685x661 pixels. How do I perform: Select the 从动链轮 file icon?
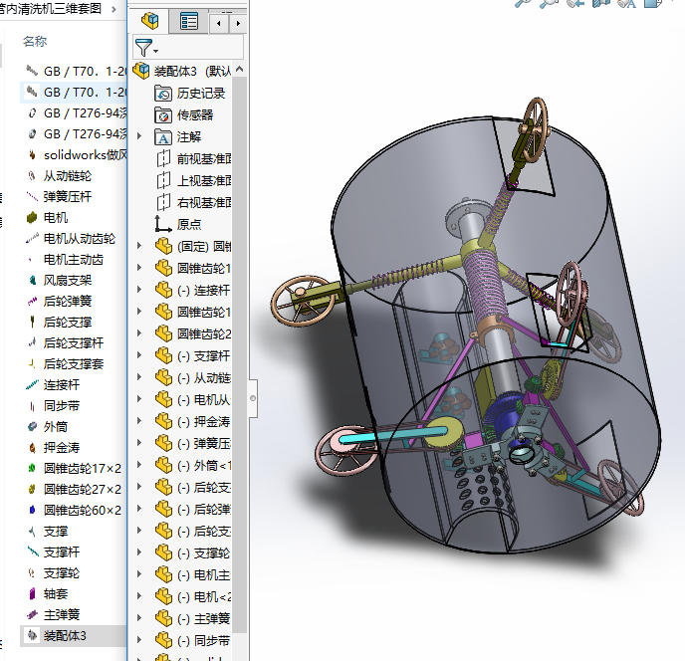point(32,175)
